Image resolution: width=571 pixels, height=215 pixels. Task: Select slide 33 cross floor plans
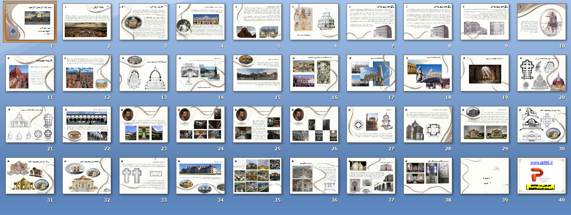(x=143, y=176)
